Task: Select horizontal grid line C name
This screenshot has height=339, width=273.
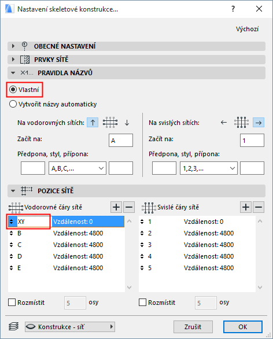Action: [20, 245]
